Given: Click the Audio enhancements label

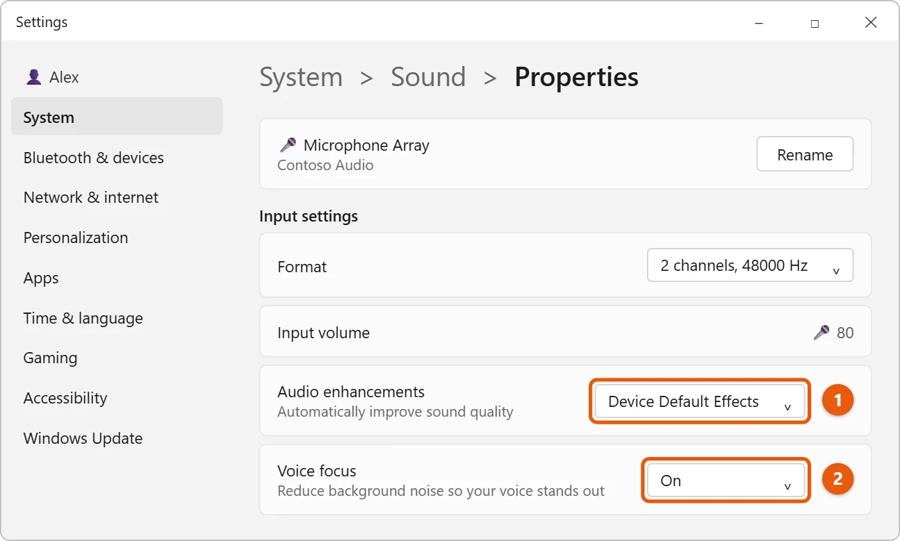Looking at the screenshot, I should pyautogui.click(x=351, y=391).
